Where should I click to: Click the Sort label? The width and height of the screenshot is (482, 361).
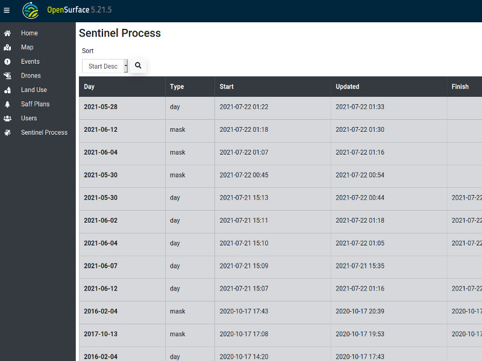87,51
